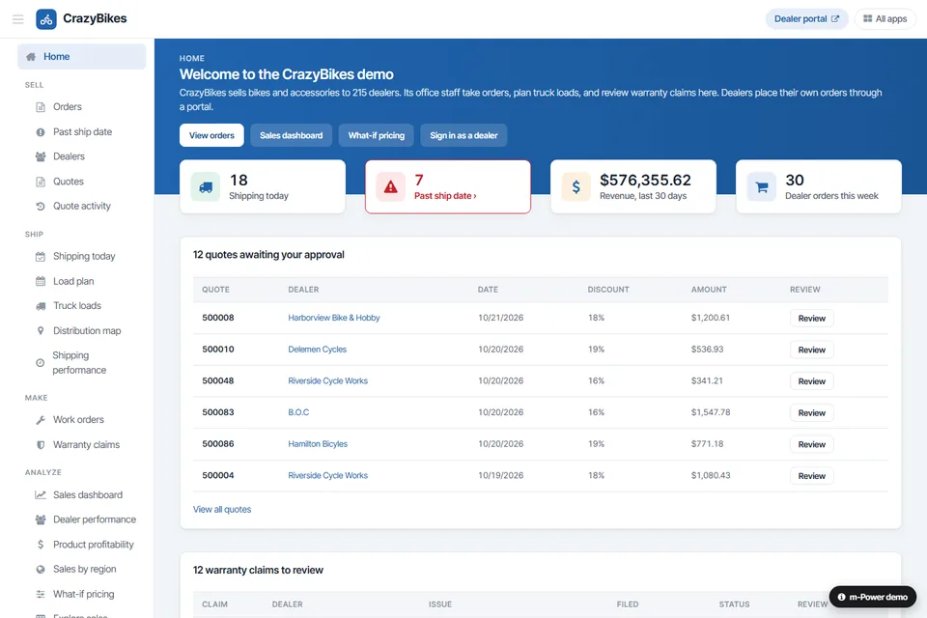This screenshot has width=927, height=618.
Task: Click the Quote activity history icon
Action: point(41,207)
